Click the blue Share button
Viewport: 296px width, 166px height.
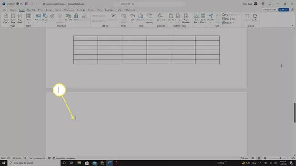(284, 10)
